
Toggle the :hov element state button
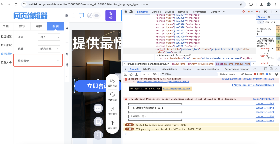point(267,22)
